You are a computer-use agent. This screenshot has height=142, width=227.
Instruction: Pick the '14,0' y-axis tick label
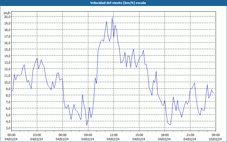pos(7,56)
